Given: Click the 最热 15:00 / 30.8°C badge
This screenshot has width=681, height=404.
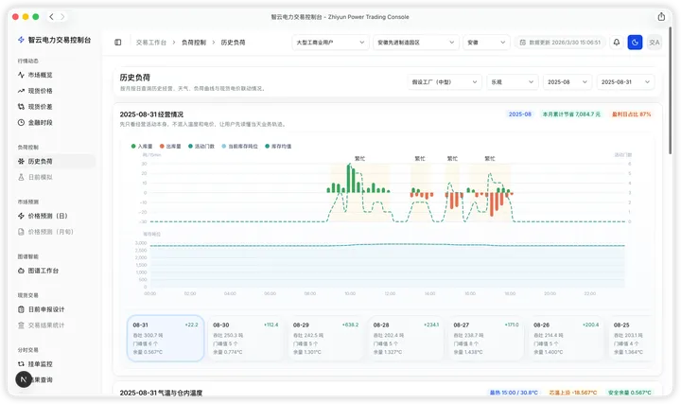Looking at the screenshot, I should pyautogui.click(x=514, y=393).
